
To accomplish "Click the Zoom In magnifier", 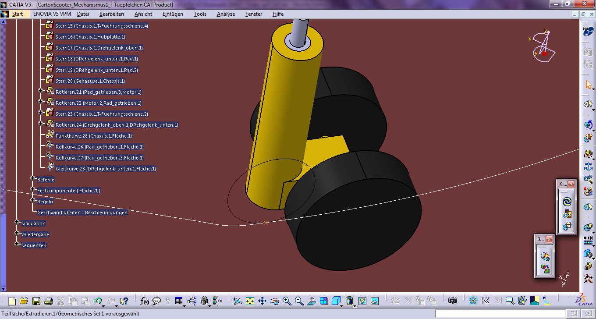I will 287,301.
